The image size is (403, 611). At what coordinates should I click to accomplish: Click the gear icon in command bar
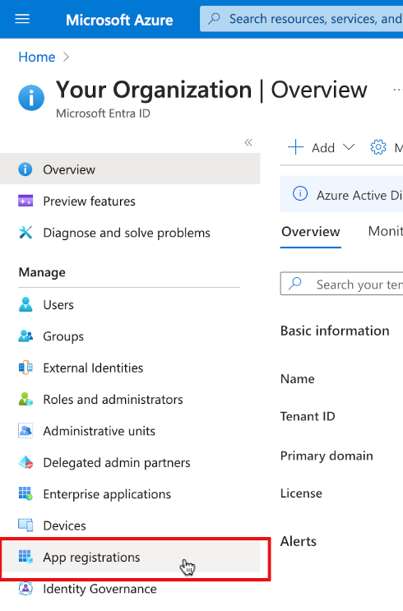click(x=378, y=147)
